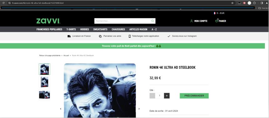The width and height of the screenshot is (269, 118).
Task: Open the T-Shirts menu
Action: coord(71,29)
